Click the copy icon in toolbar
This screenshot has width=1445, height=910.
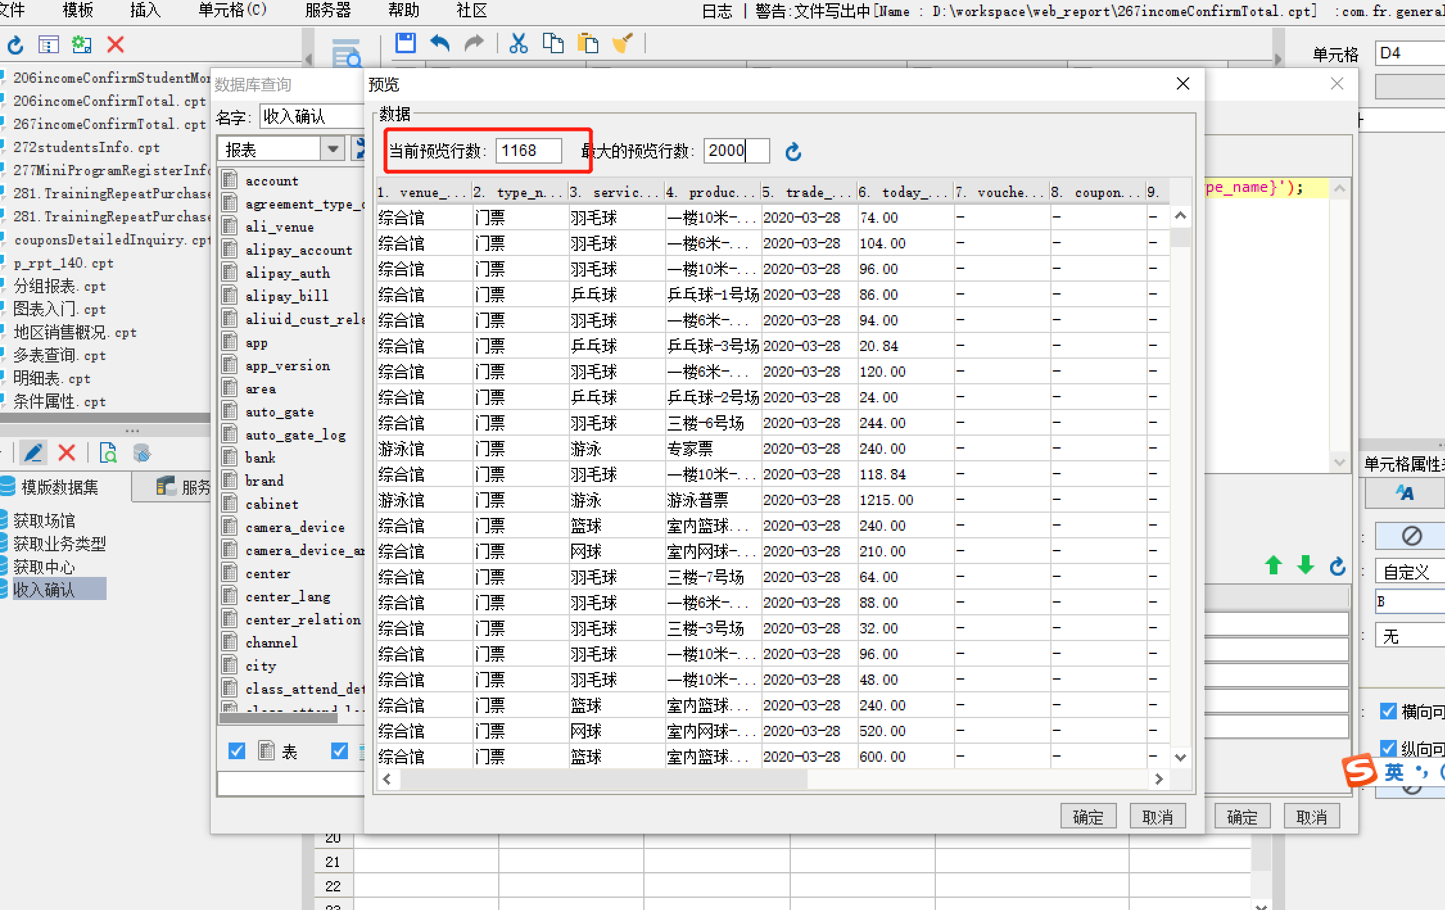pyautogui.click(x=553, y=44)
